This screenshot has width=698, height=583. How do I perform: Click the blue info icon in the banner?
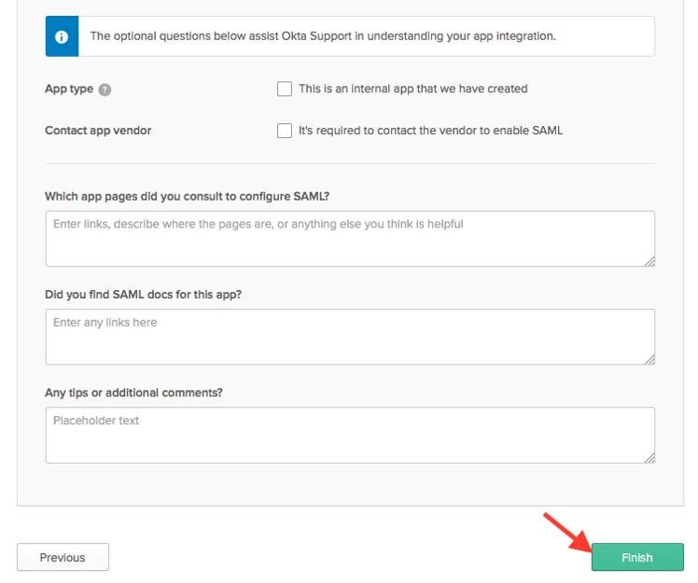pos(62,36)
